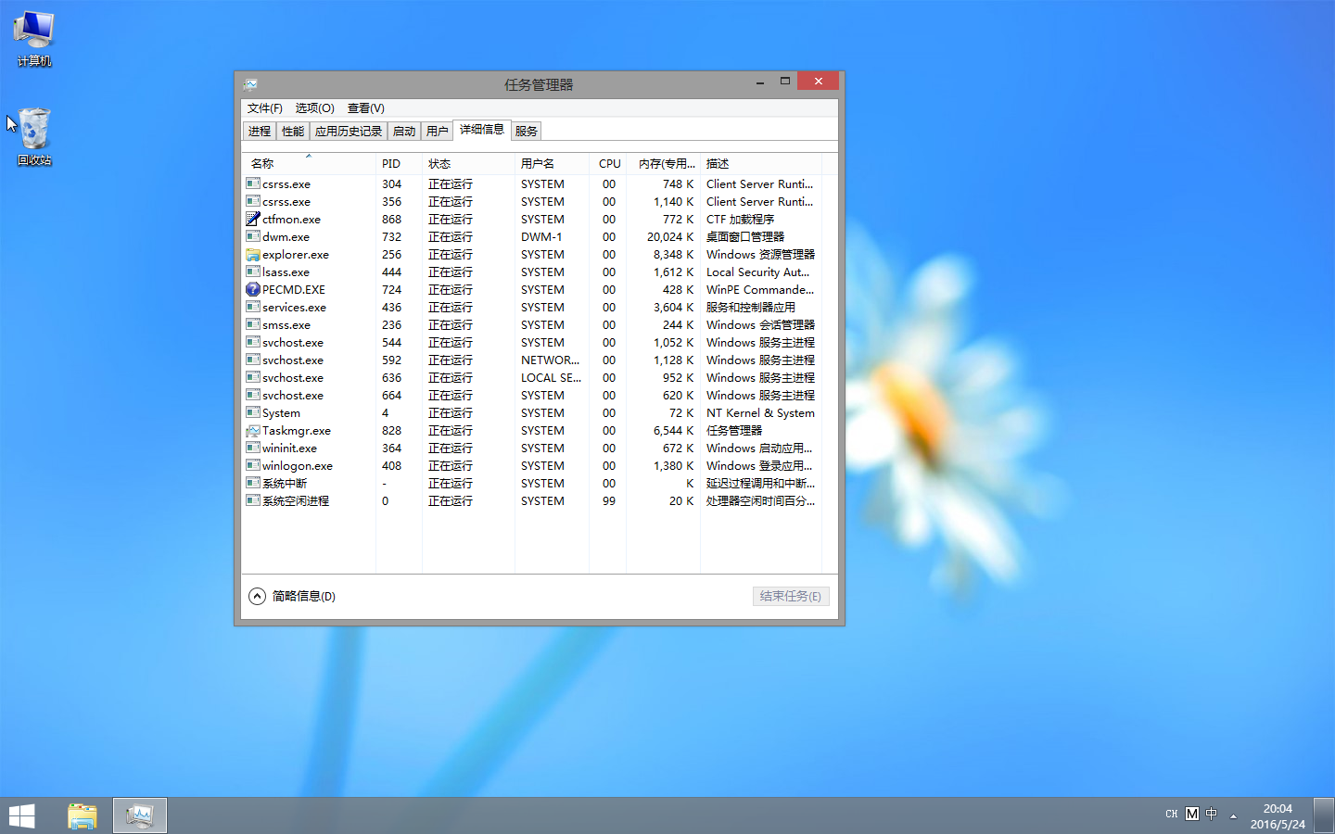Click the Task Manager taskbar button
Viewport: 1335px width, 834px height.
pyautogui.click(x=140, y=815)
